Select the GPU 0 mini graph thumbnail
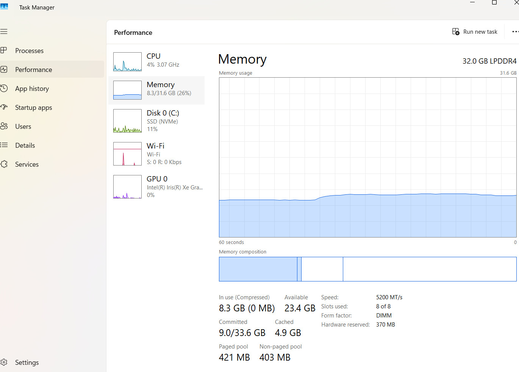Screen dimensions: 519x372 click(x=127, y=187)
